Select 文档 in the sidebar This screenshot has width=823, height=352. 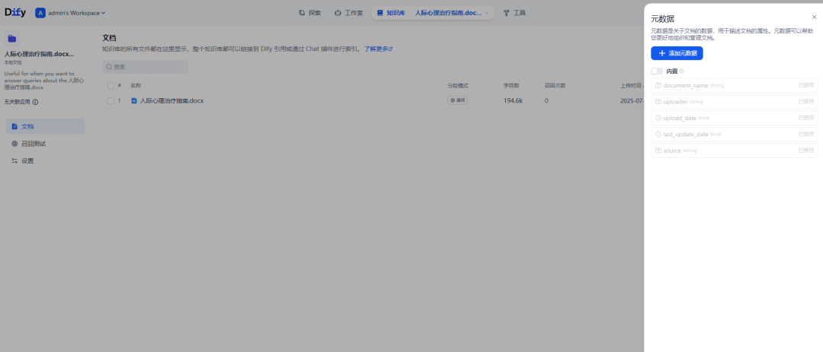click(x=45, y=126)
